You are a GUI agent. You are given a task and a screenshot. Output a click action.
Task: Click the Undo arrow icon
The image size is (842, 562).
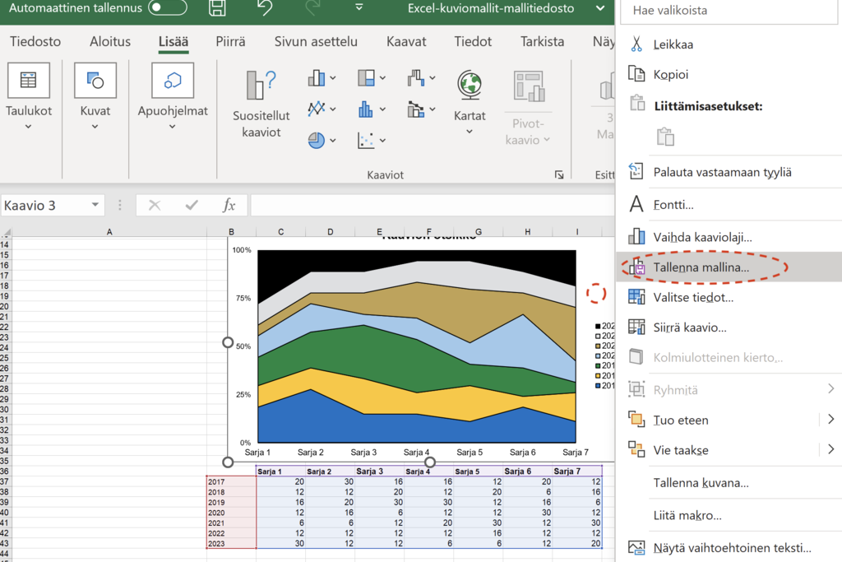(x=264, y=8)
